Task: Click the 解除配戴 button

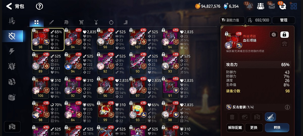Action: point(235,128)
